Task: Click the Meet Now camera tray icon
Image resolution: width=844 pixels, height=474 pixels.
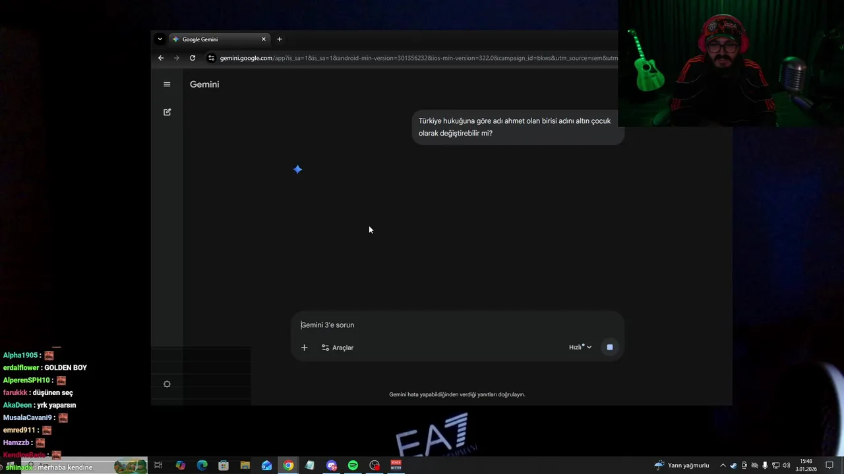Action: click(744, 465)
